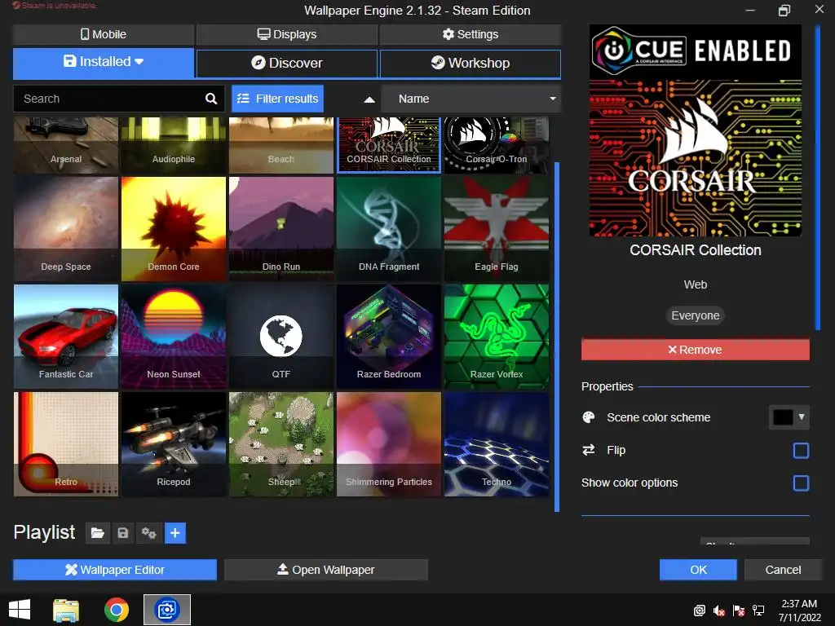Select the Beach wallpaper thumbnail

point(281,145)
